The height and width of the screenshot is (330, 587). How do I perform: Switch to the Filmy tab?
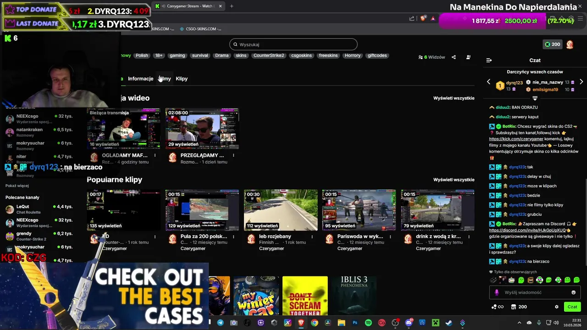pyautogui.click(x=165, y=78)
